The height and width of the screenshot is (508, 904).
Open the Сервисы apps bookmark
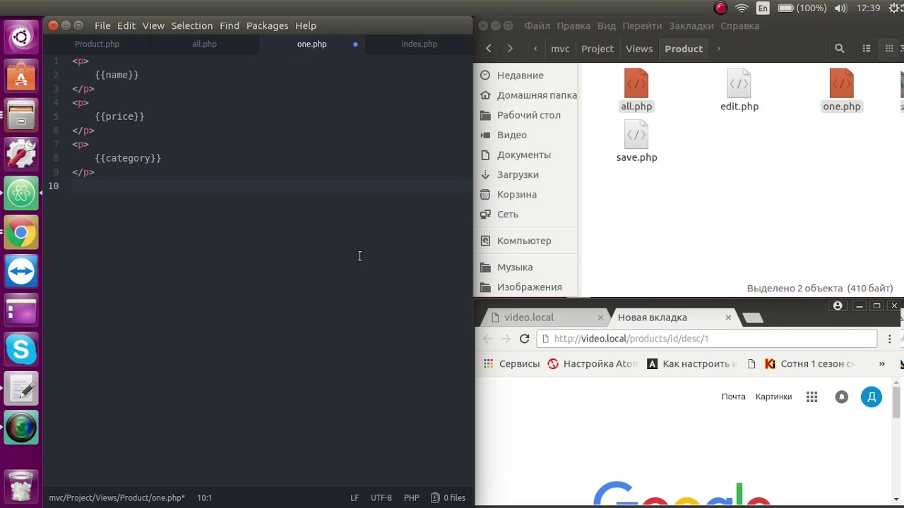click(x=511, y=364)
